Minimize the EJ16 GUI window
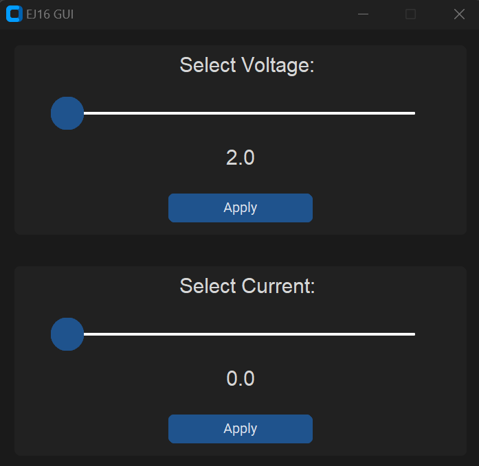The height and width of the screenshot is (466, 479). (x=363, y=14)
